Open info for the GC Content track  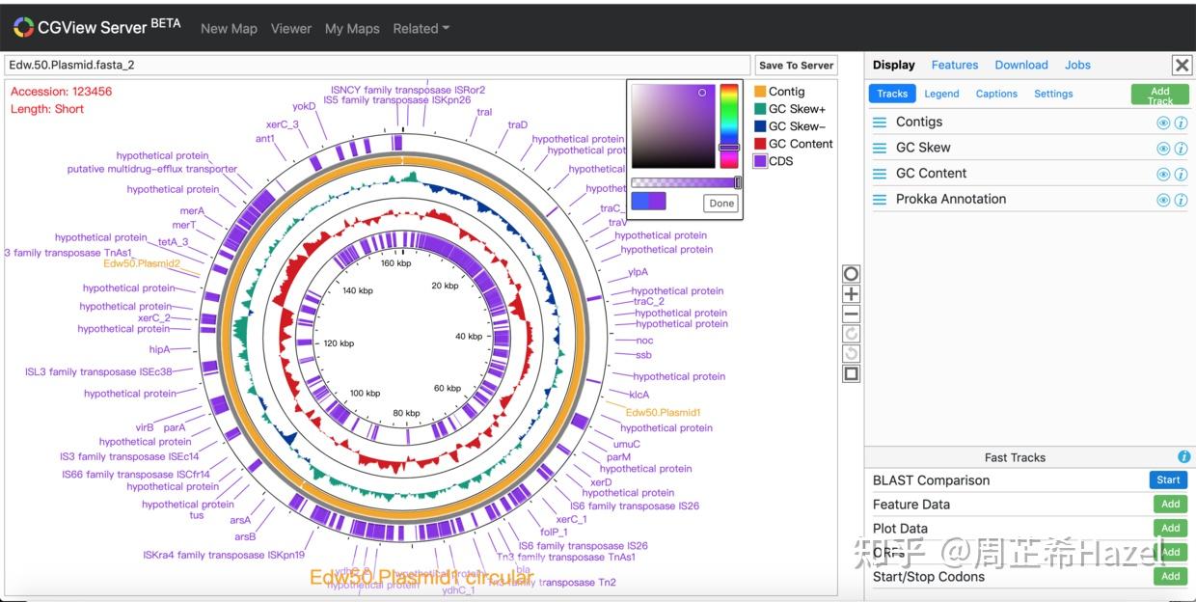tap(1181, 175)
